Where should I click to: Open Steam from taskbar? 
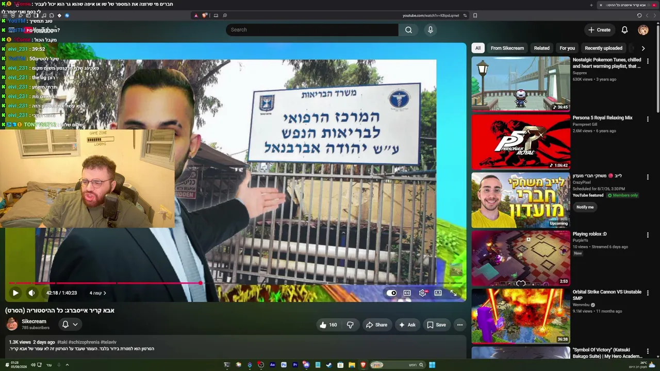[329, 365]
